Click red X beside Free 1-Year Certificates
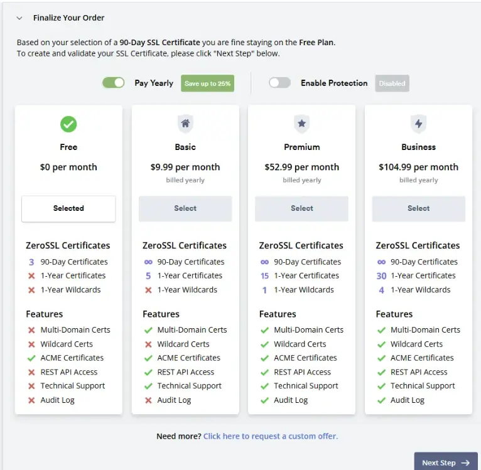Viewport: 481px width, 470px height. point(31,276)
